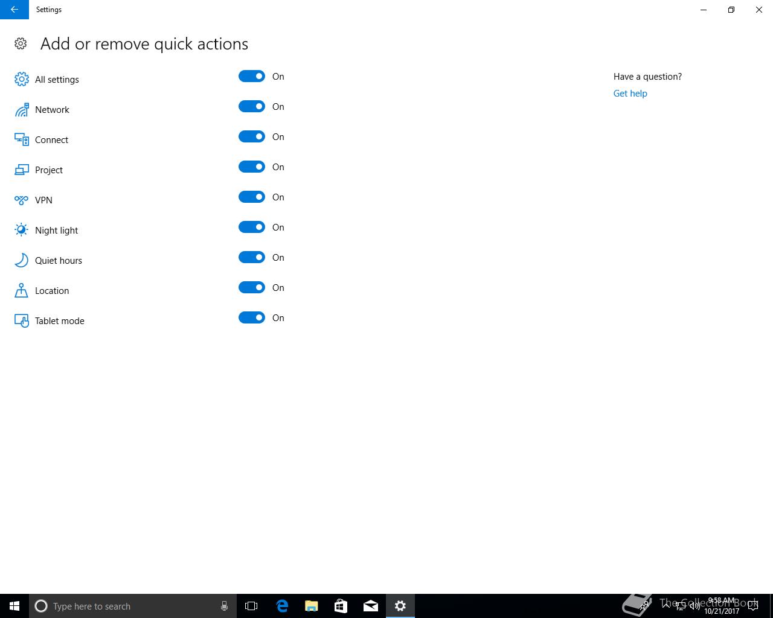This screenshot has height=618, width=773.
Task: Switch off the Tablet mode toggle
Action: 252,317
